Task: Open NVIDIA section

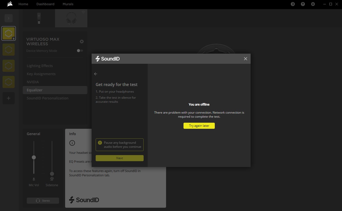Action: coord(33,82)
